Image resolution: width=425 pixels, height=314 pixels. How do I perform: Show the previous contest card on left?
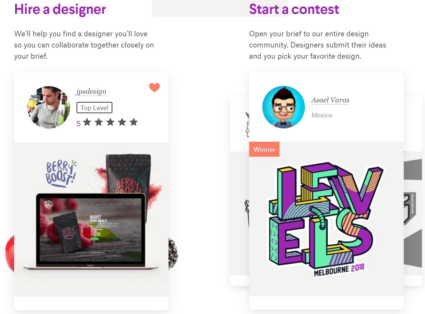[x=239, y=191]
